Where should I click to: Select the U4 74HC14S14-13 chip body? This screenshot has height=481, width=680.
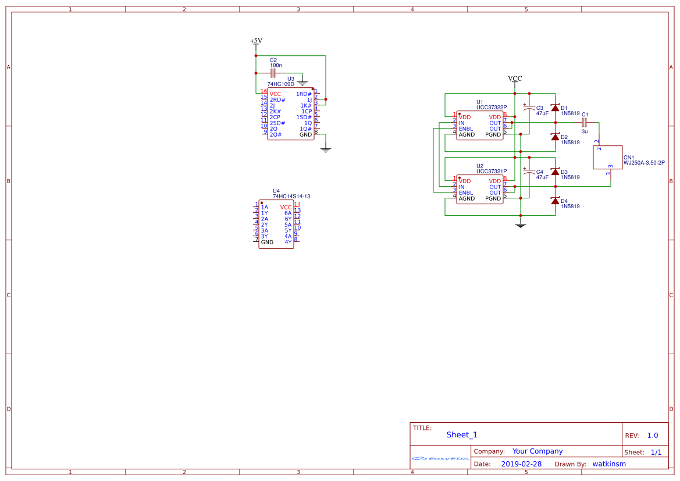[276, 225]
